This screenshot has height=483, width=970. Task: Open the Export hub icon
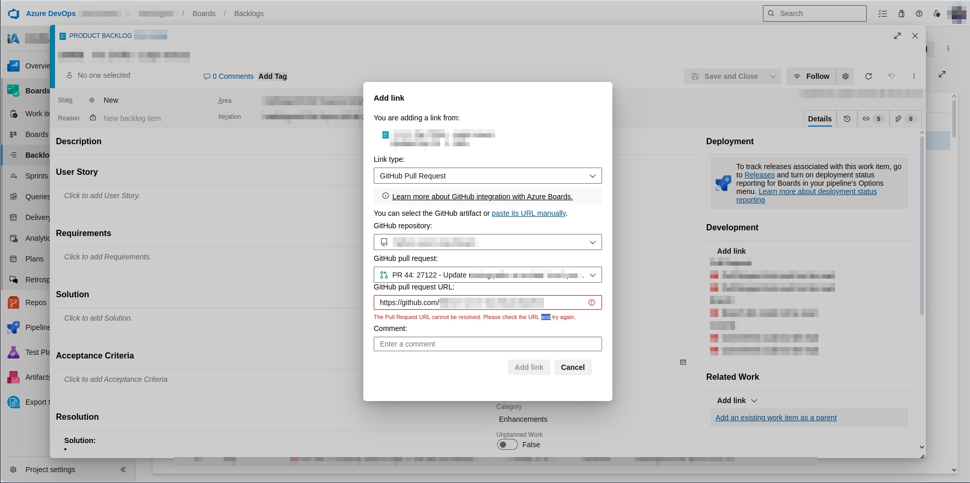[x=13, y=402]
